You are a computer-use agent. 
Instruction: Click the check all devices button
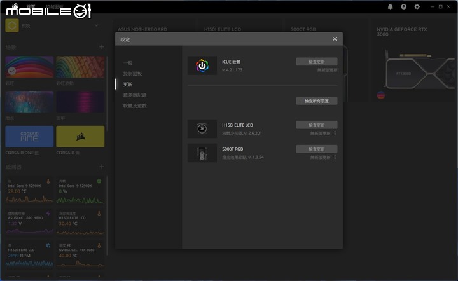[317, 100]
